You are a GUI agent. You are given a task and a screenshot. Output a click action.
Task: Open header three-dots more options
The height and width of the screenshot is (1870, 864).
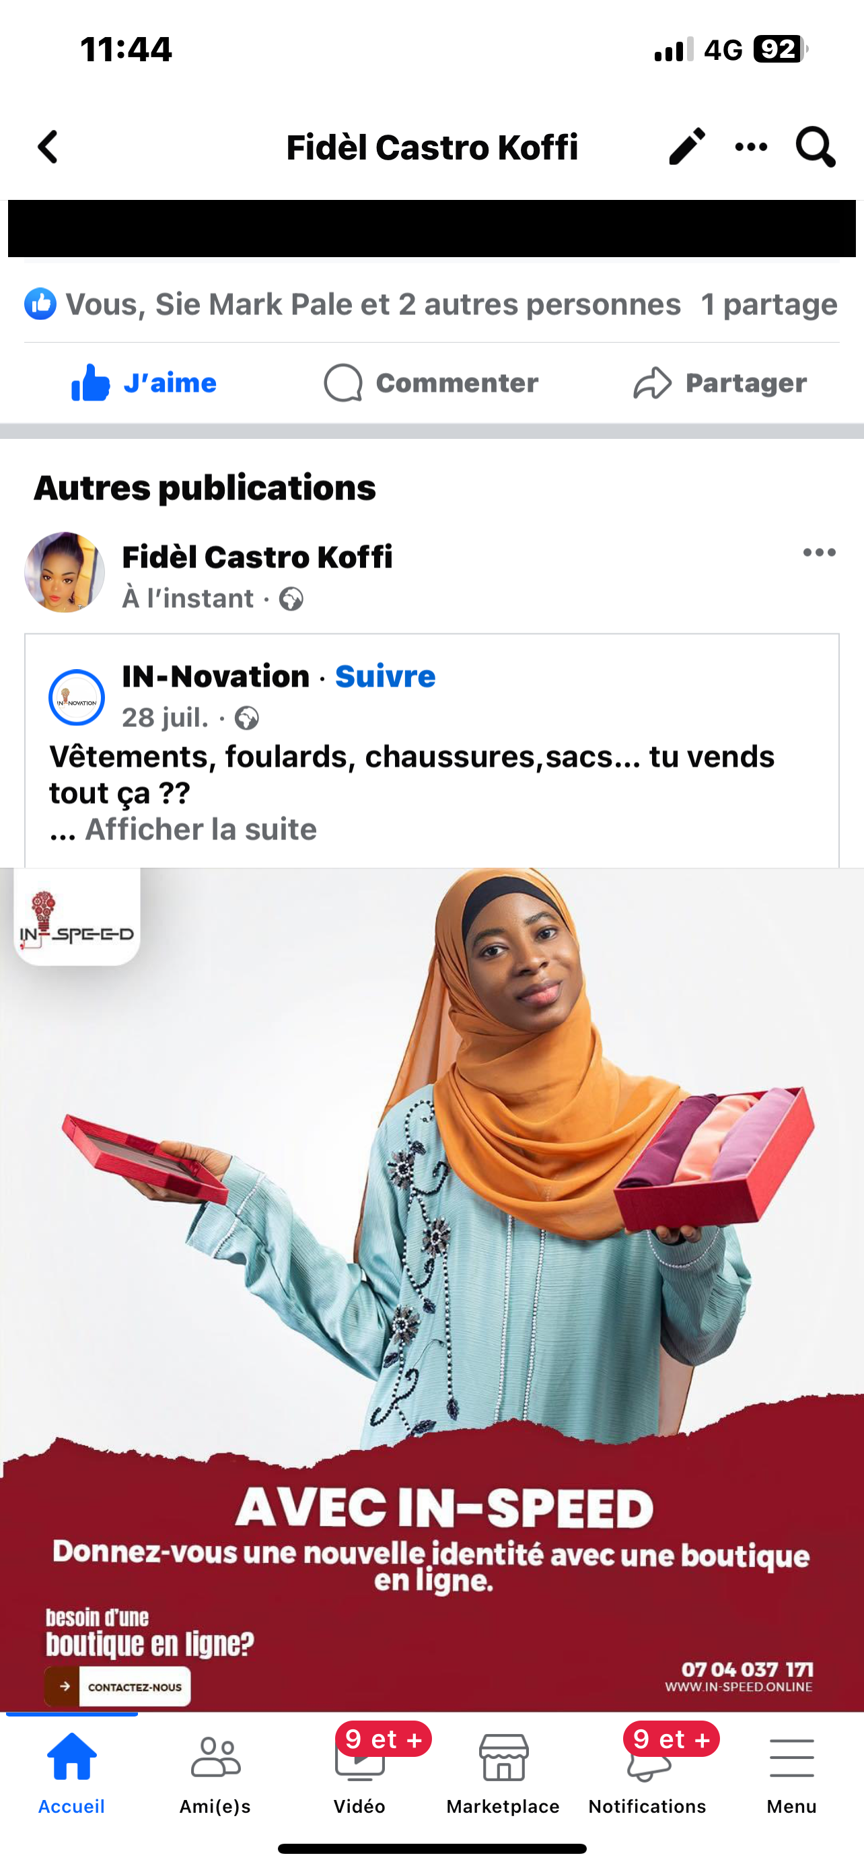[751, 147]
